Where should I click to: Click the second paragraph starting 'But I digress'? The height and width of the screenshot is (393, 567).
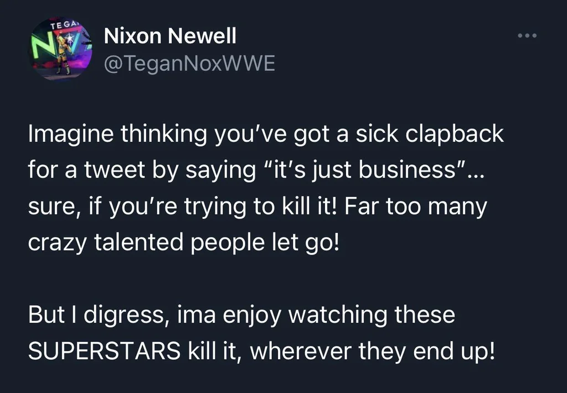coord(260,333)
